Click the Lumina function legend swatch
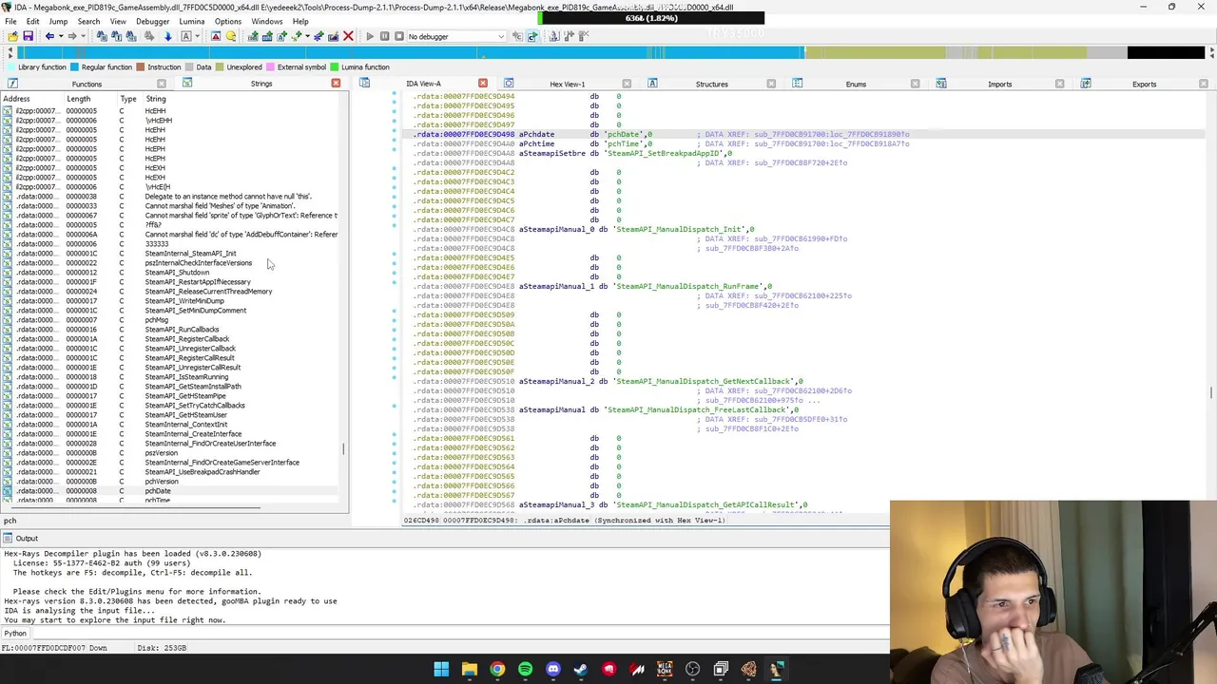Viewport: 1217px width, 684px height. [x=335, y=67]
